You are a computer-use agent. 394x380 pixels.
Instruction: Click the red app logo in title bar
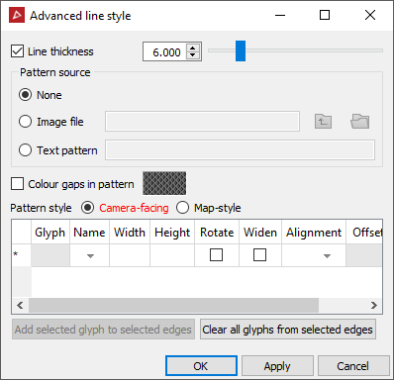[17, 15]
